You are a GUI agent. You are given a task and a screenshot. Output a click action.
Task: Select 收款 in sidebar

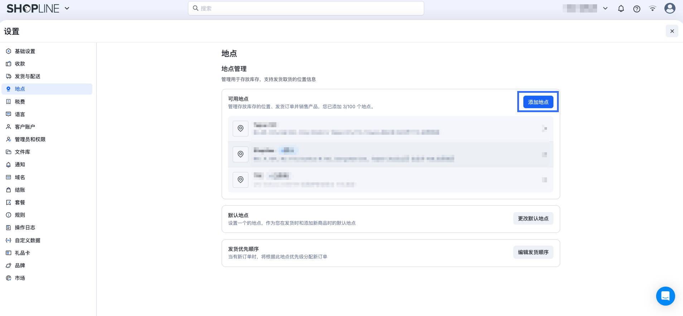[47, 64]
